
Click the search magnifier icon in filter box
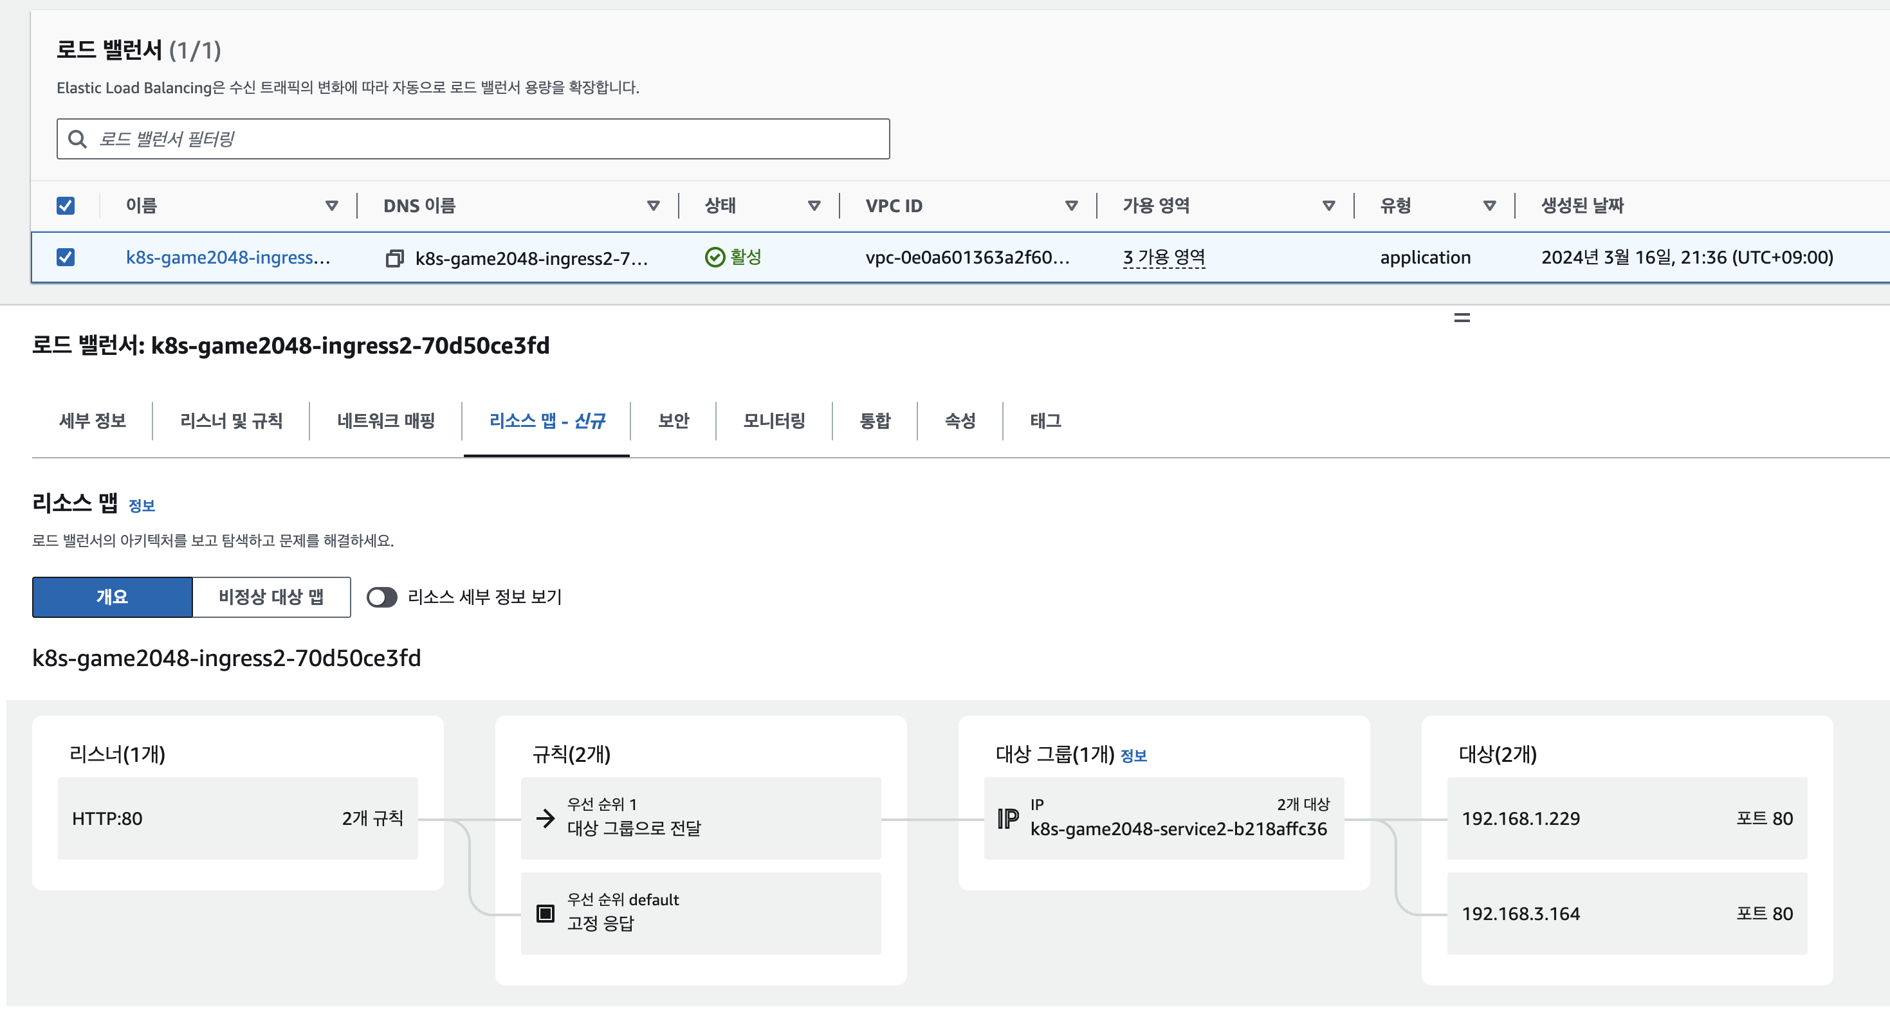(x=77, y=139)
